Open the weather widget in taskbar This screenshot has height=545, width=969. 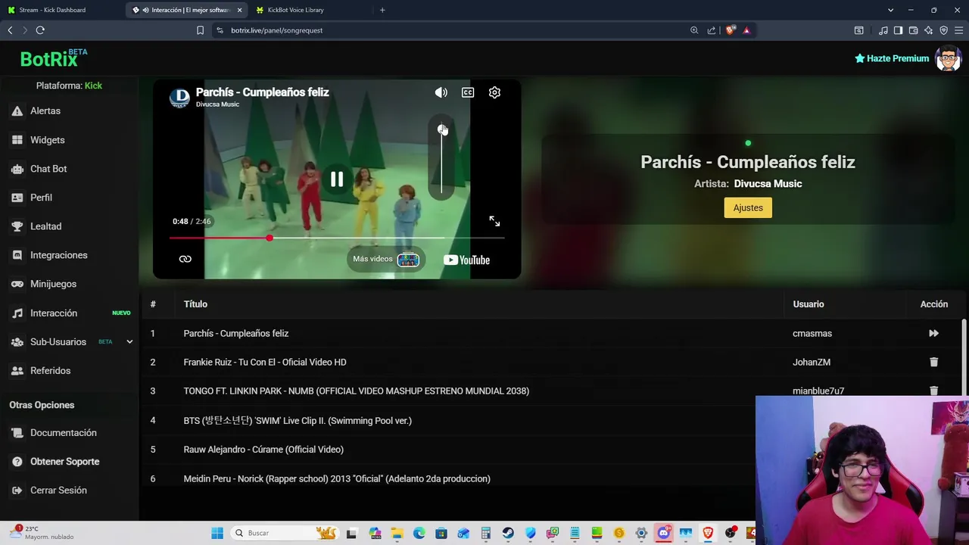click(42, 533)
